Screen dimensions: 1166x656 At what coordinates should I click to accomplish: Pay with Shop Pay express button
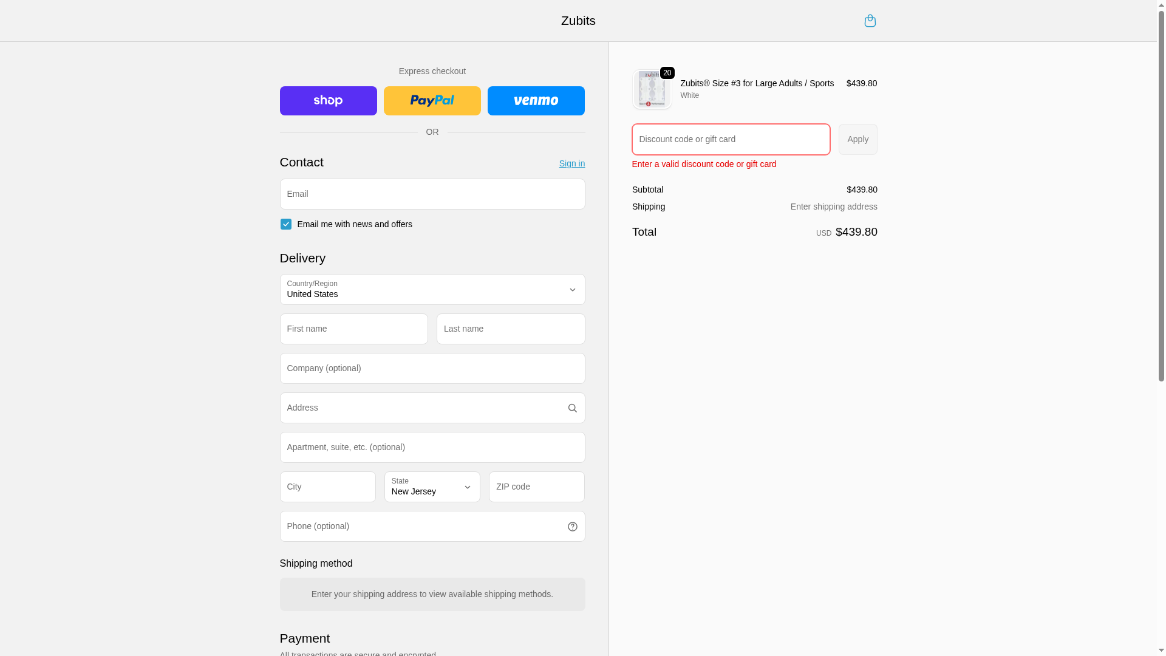click(x=328, y=101)
